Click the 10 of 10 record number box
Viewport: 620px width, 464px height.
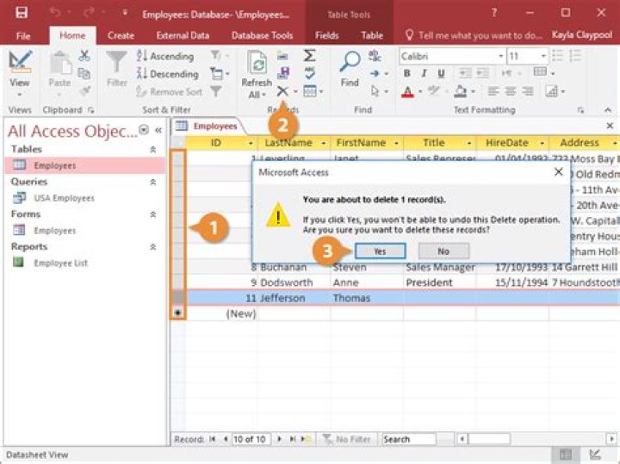pyautogui.click(x=251, y=439)
